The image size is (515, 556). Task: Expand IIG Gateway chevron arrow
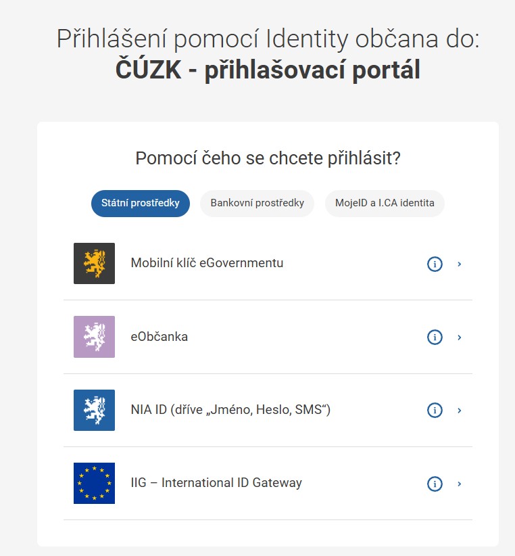click(460, 484)
